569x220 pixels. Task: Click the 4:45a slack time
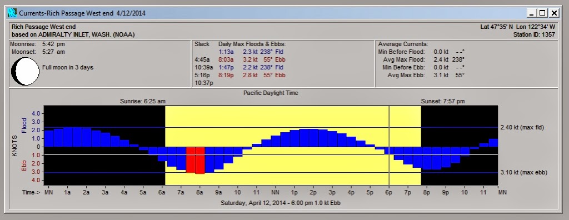pyautogui.click(x=202, y=59)
